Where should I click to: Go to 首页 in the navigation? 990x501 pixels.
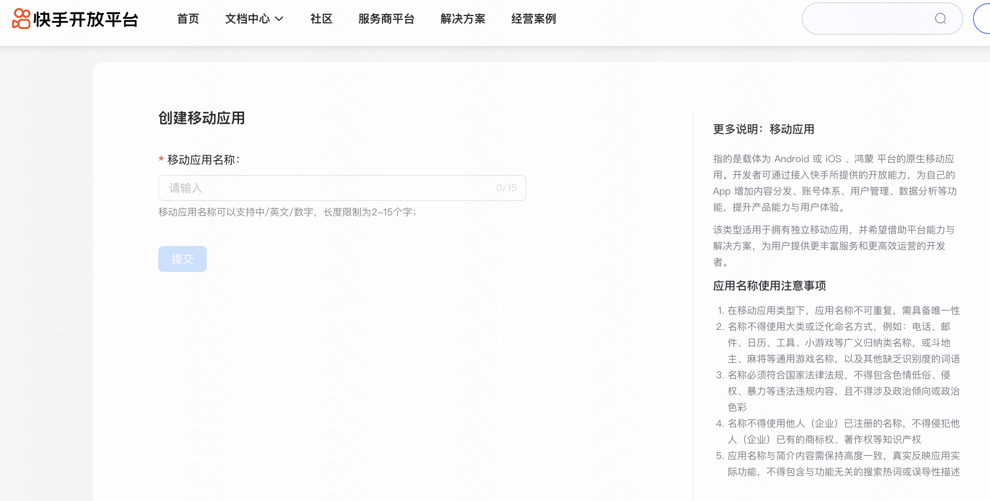coord(188,19)
